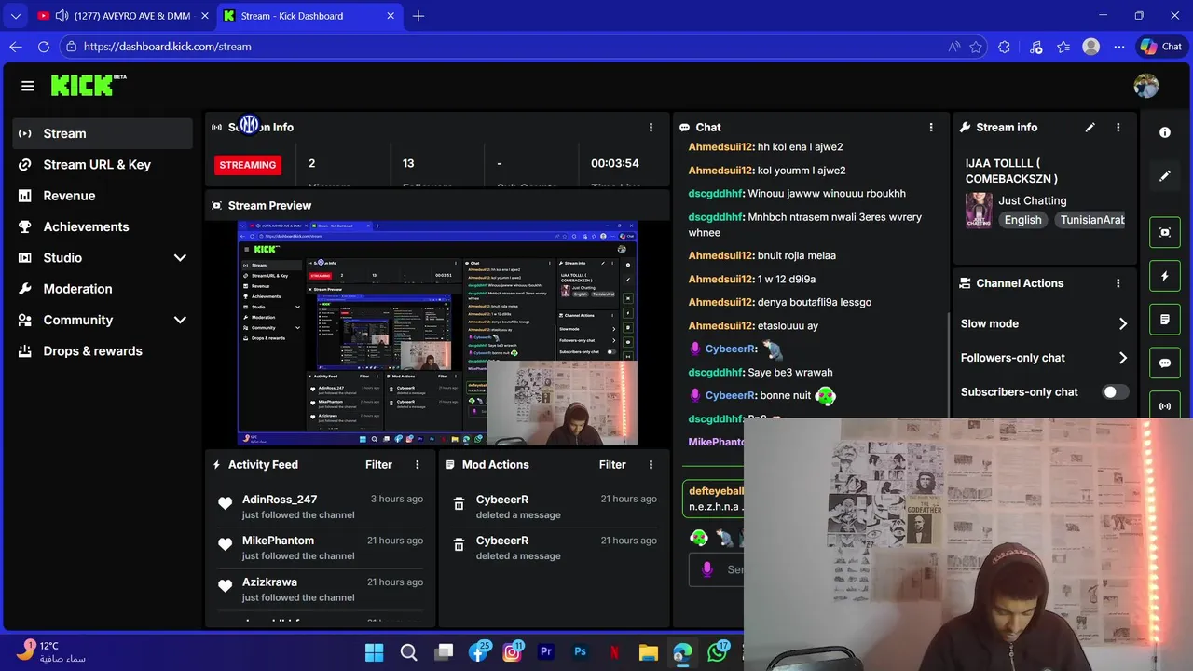
Task: Open the Windows Start menu
Action: pyautogui.click(x=374, y=652)
